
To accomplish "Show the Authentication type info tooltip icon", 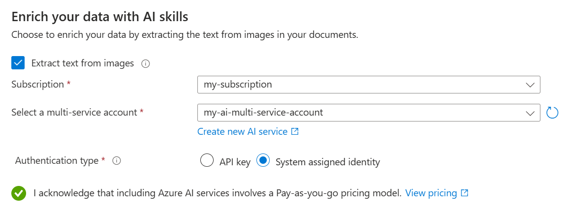I will click(117, 161).
